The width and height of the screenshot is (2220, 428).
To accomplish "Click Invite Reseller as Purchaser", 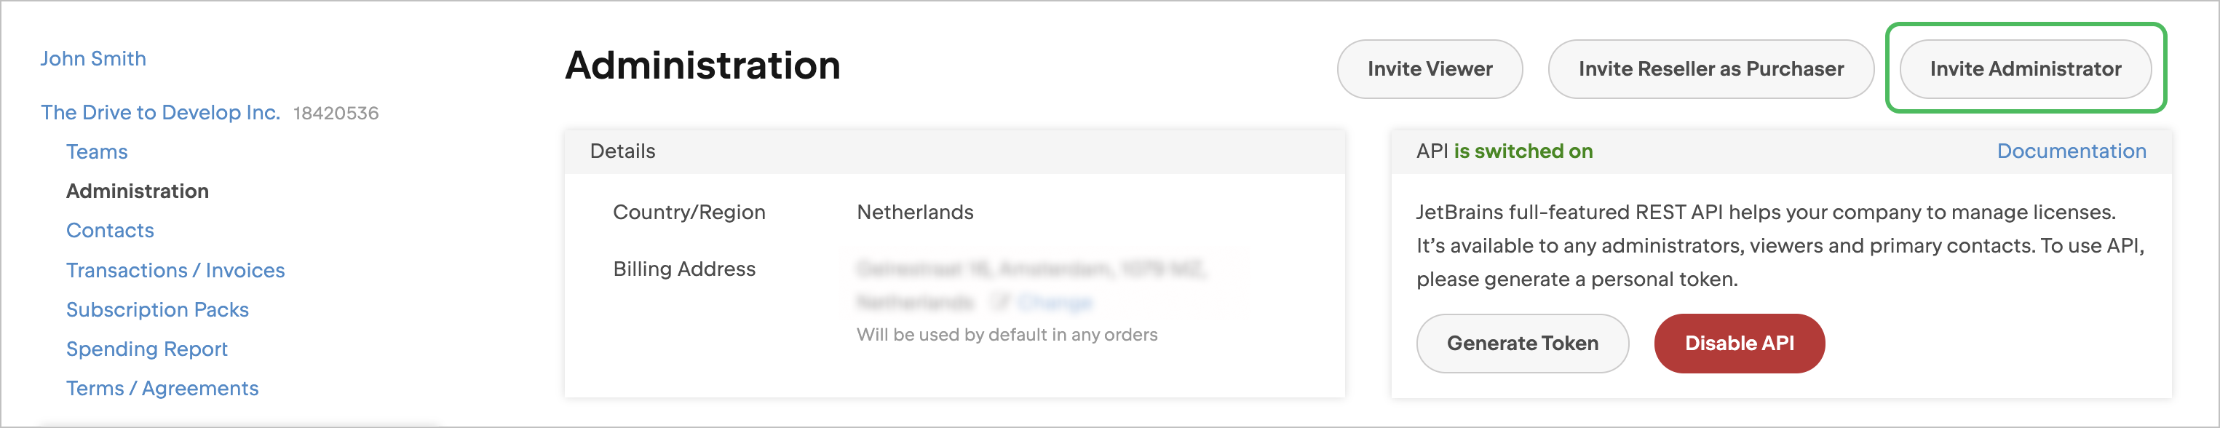I will point(1710,69).
